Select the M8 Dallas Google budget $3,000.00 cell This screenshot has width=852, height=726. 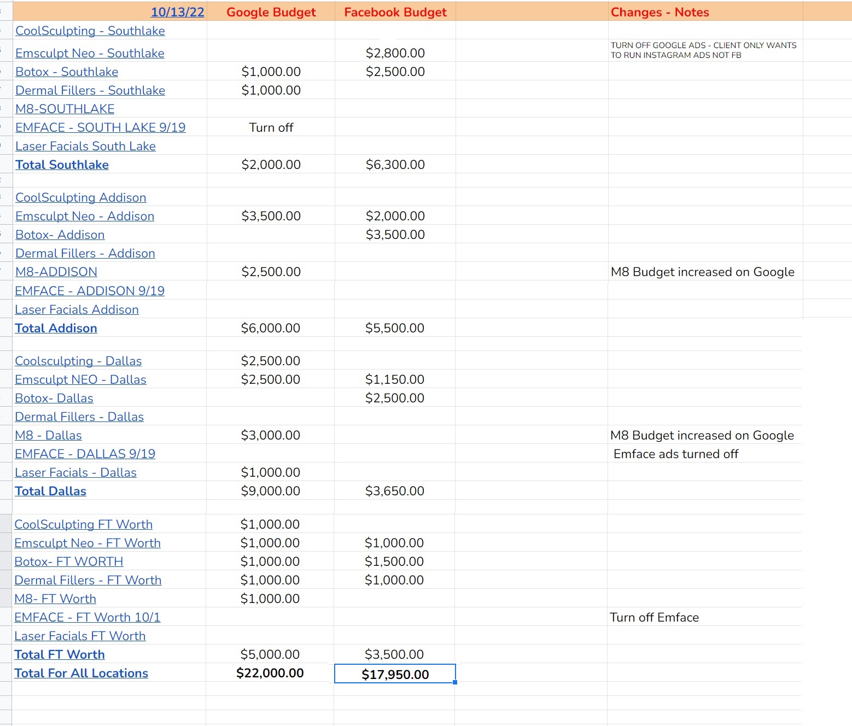(271, 435)
